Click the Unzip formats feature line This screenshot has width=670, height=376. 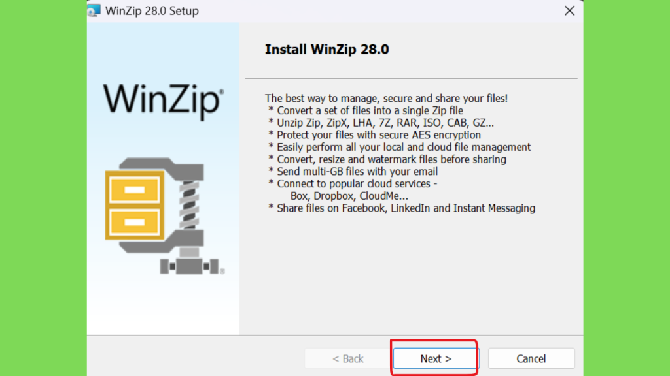coord(381,123)
